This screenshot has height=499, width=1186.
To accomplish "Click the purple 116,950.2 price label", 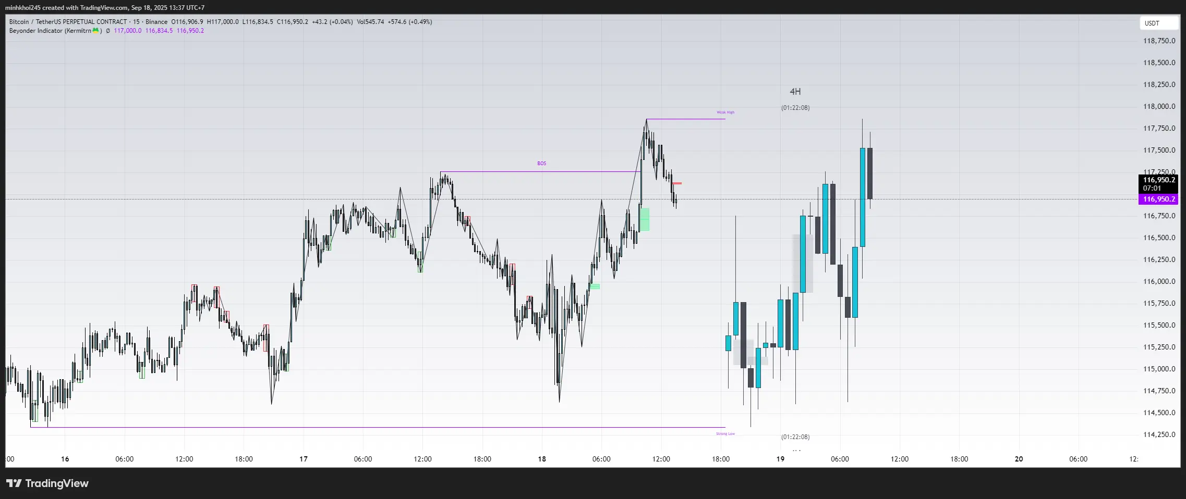I will click(1159, 199).
